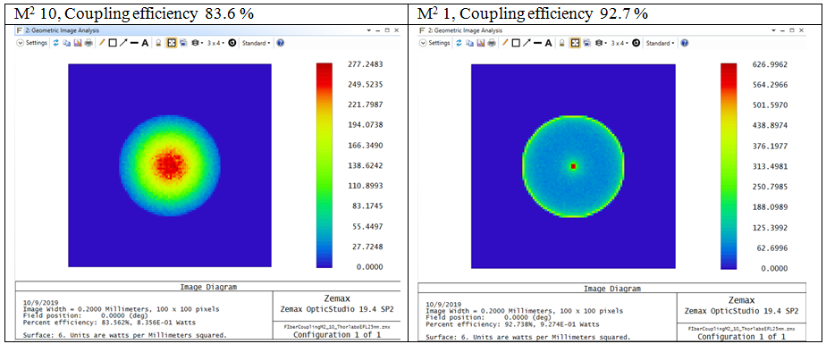Choose the arrow draw tool in M² 1 window
Screen dimensions: 826x344
tap(527, 43)
